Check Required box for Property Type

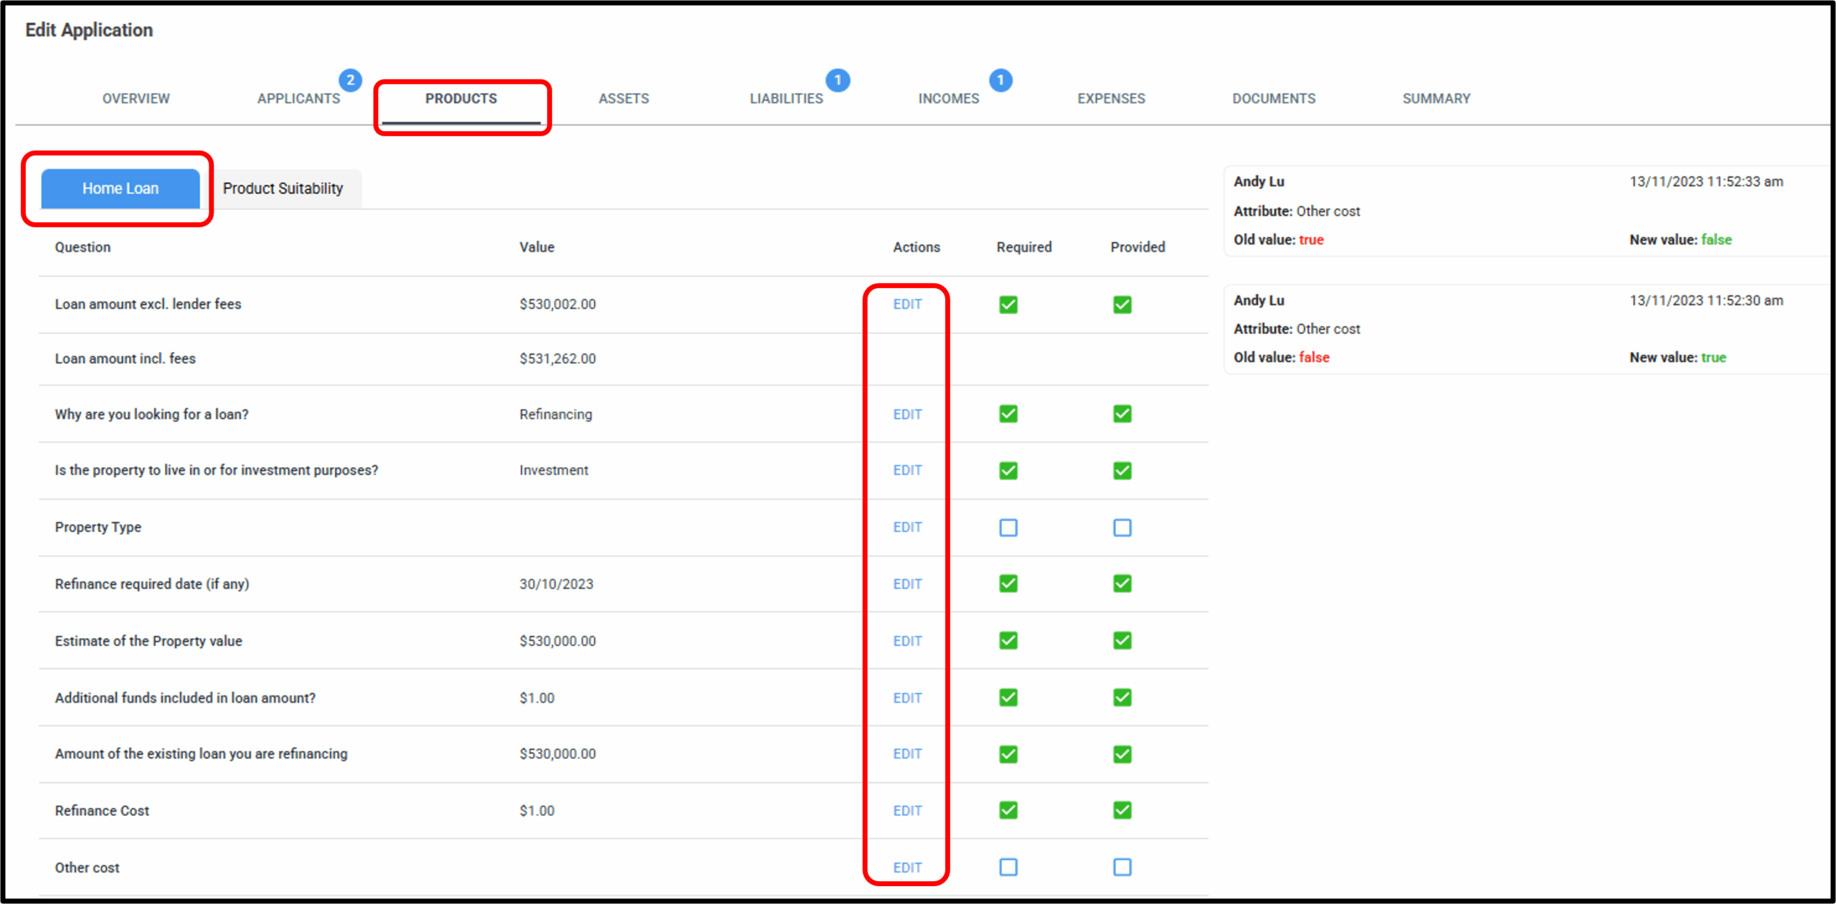(1008, 528)
